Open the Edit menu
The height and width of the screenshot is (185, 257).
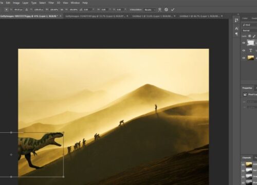click(8, 3)
